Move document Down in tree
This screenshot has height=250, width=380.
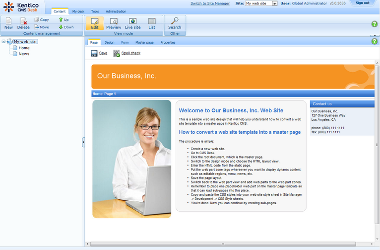tap(61, 27)
